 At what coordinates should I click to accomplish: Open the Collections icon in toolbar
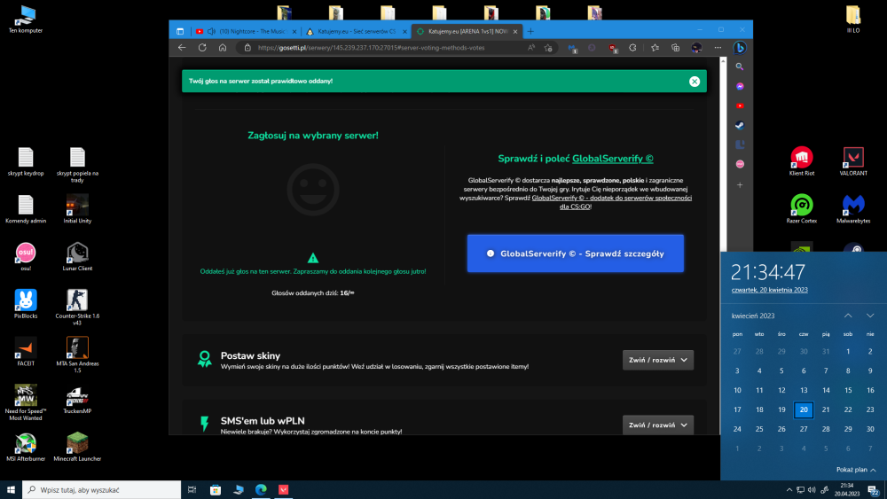(675, 48)
